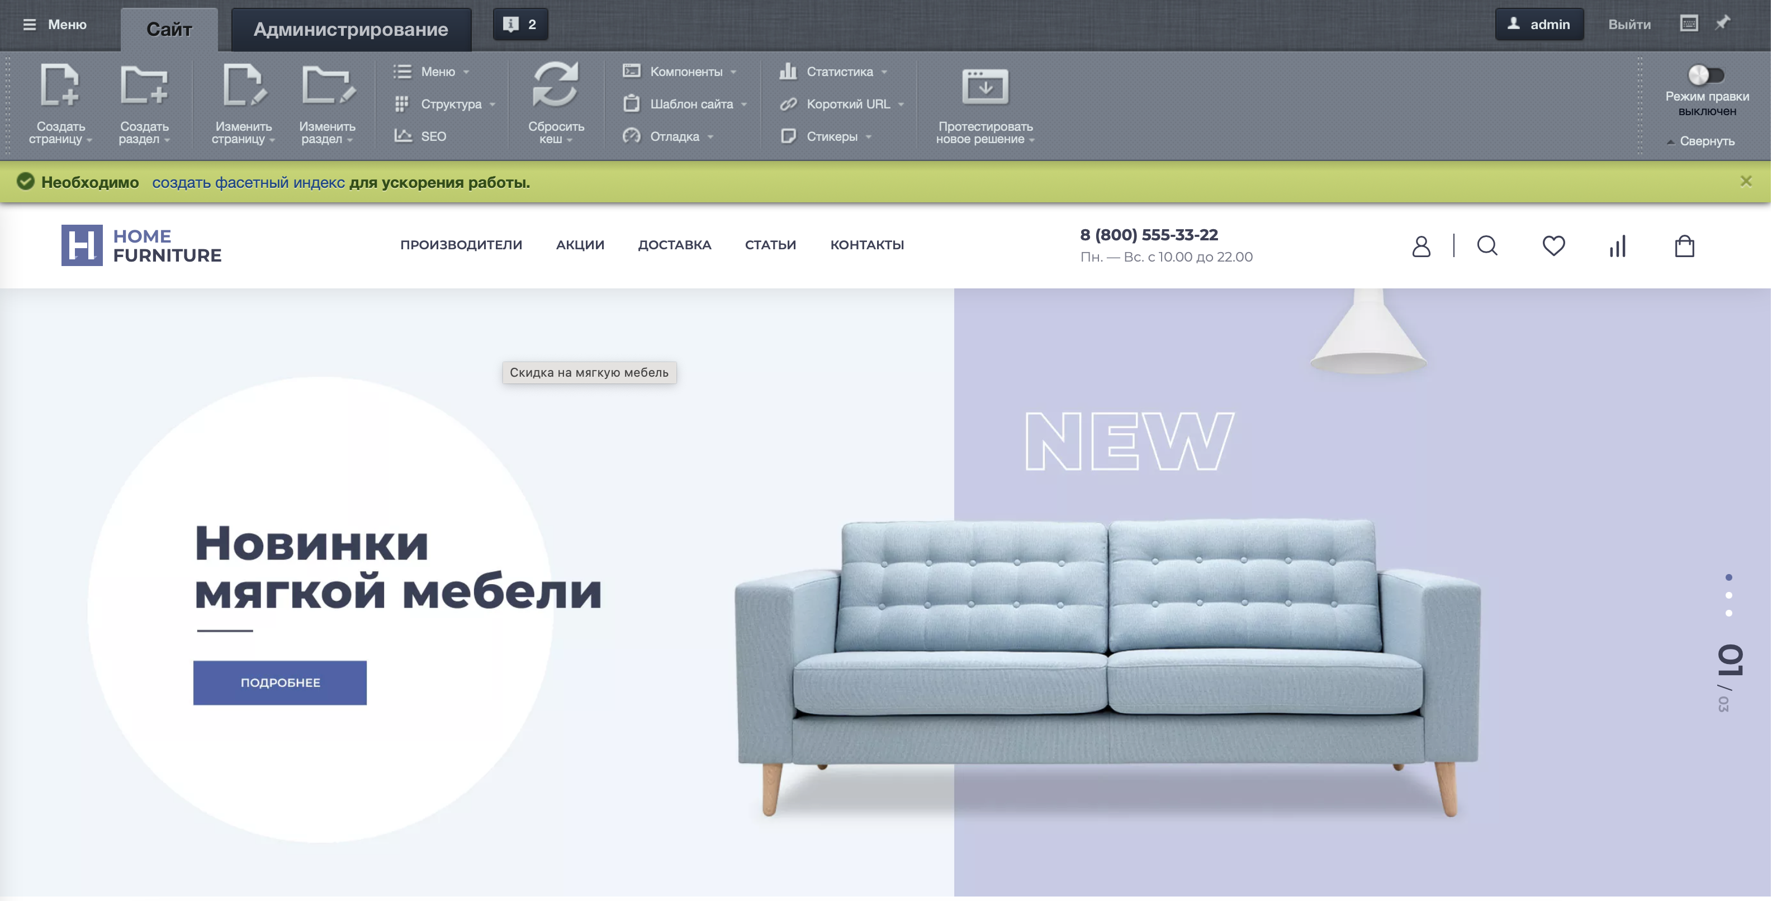Screen dimensions: 1772x901
Task: Open the comparison bar chart icon
Action: (1618, 245)
